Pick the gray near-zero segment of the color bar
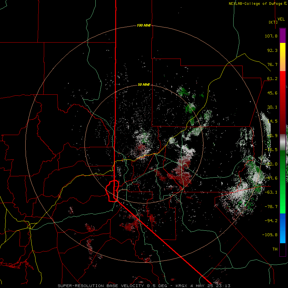The height and width of the screenshot is (288, 288). coord(283,142)
